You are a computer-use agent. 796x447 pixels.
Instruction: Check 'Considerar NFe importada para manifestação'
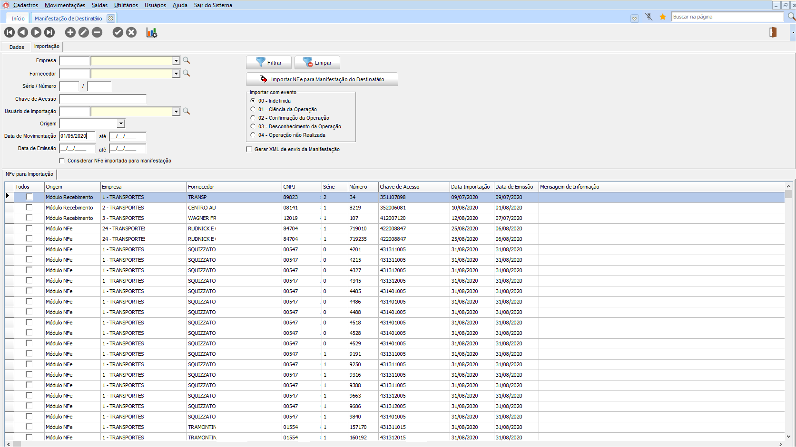pos(62,161)
